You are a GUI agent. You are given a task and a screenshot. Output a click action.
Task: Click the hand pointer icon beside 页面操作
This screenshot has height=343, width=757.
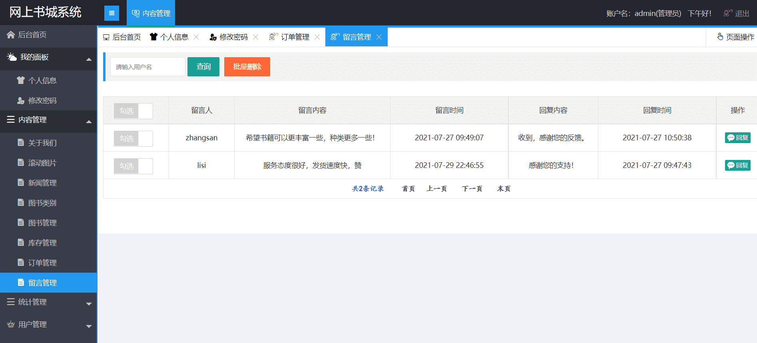720,37
